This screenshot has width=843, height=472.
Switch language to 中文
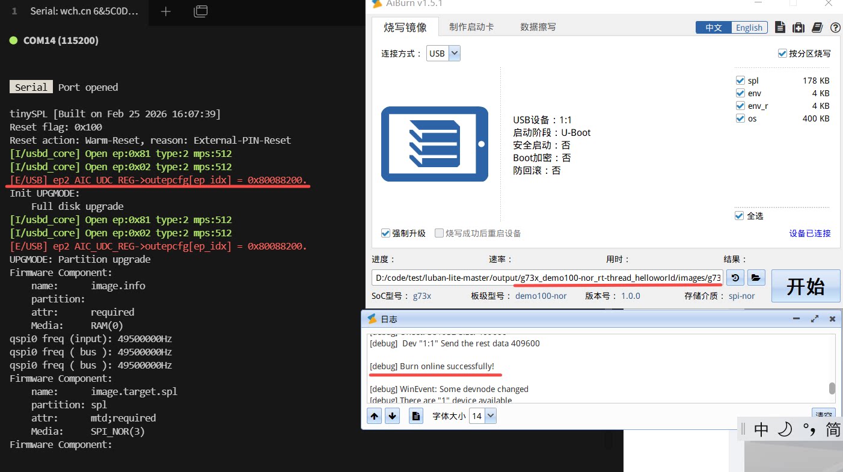[714, 28]
